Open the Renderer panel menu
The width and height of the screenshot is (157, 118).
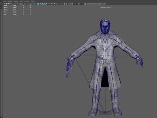[x=27, y=2]
